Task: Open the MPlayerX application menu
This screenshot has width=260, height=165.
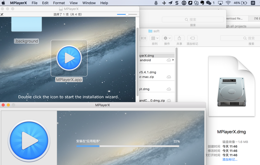Action: pos(19,3)
